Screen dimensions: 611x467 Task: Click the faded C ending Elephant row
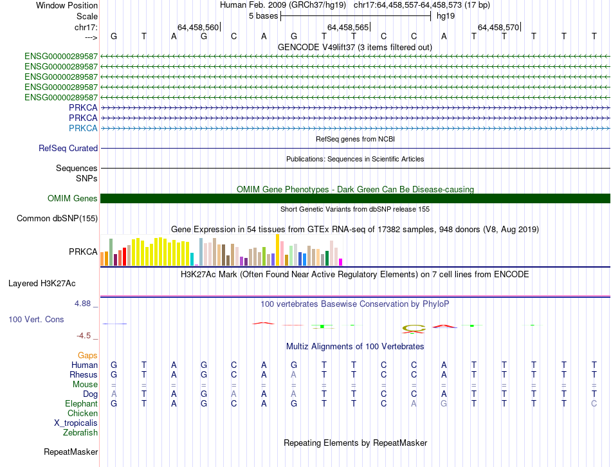[x=594, y=403]
